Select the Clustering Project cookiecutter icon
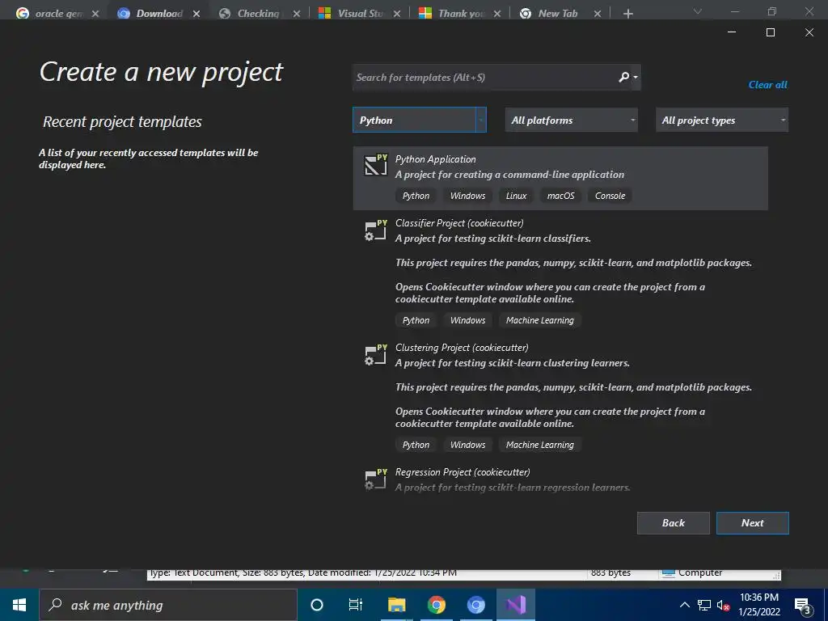 tap(375, 356)
